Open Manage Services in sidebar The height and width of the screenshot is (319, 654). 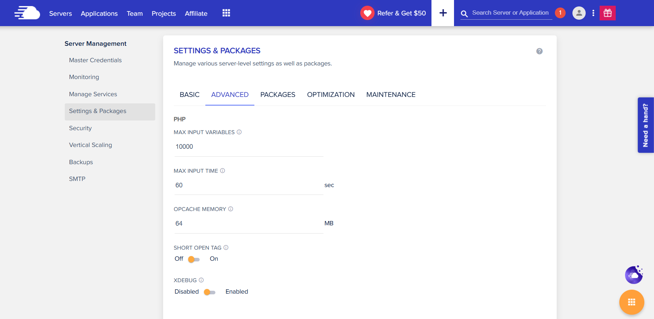tap(93, 94)
